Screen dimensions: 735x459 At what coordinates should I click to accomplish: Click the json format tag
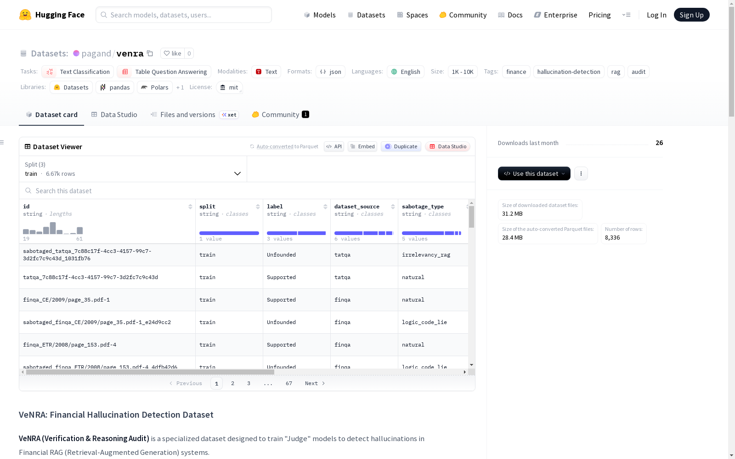[330, 72]
